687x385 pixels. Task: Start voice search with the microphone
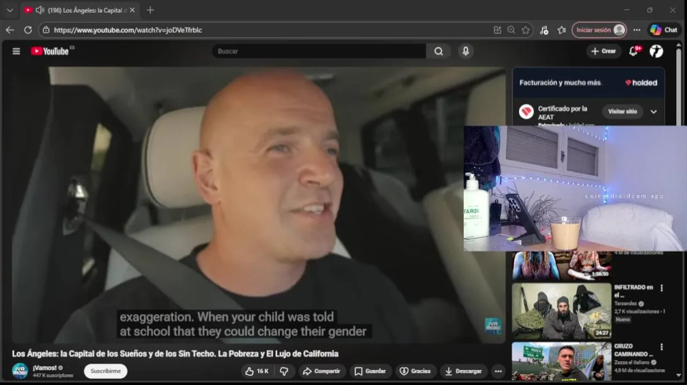(465, 51)
